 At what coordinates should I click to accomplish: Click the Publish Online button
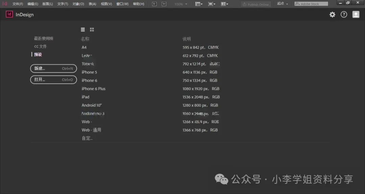click(x=255, y=4)
